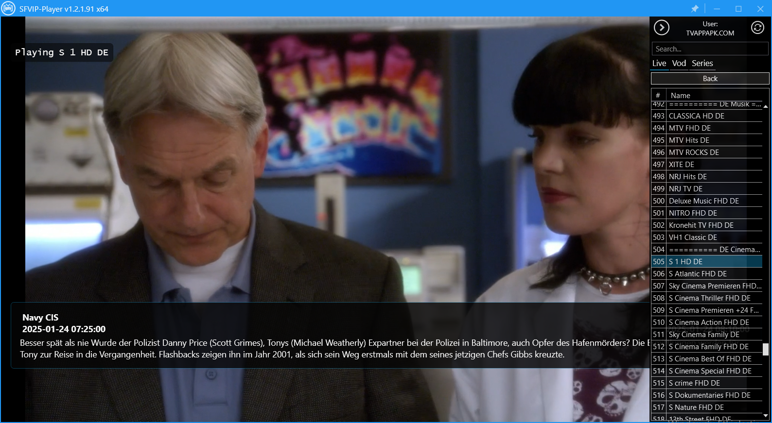
Task: Minimize the SFVIP-Player window
Action: click(717, 9)
